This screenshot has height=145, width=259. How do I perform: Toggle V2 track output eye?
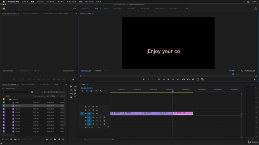click(97, 110)
